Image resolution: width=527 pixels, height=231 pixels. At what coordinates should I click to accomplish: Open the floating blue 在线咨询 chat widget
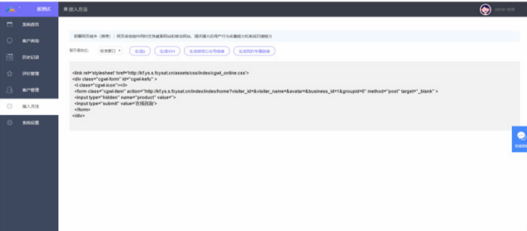coord(519,139)
